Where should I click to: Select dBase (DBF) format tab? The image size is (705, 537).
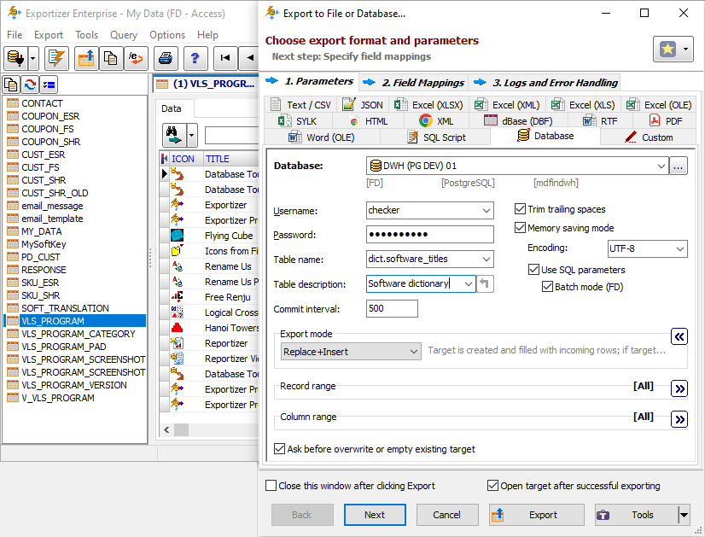518,121
